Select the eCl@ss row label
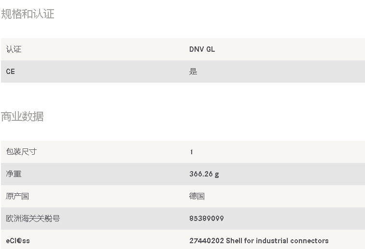This screenshot has height=249, width=365. coord(18,241)
